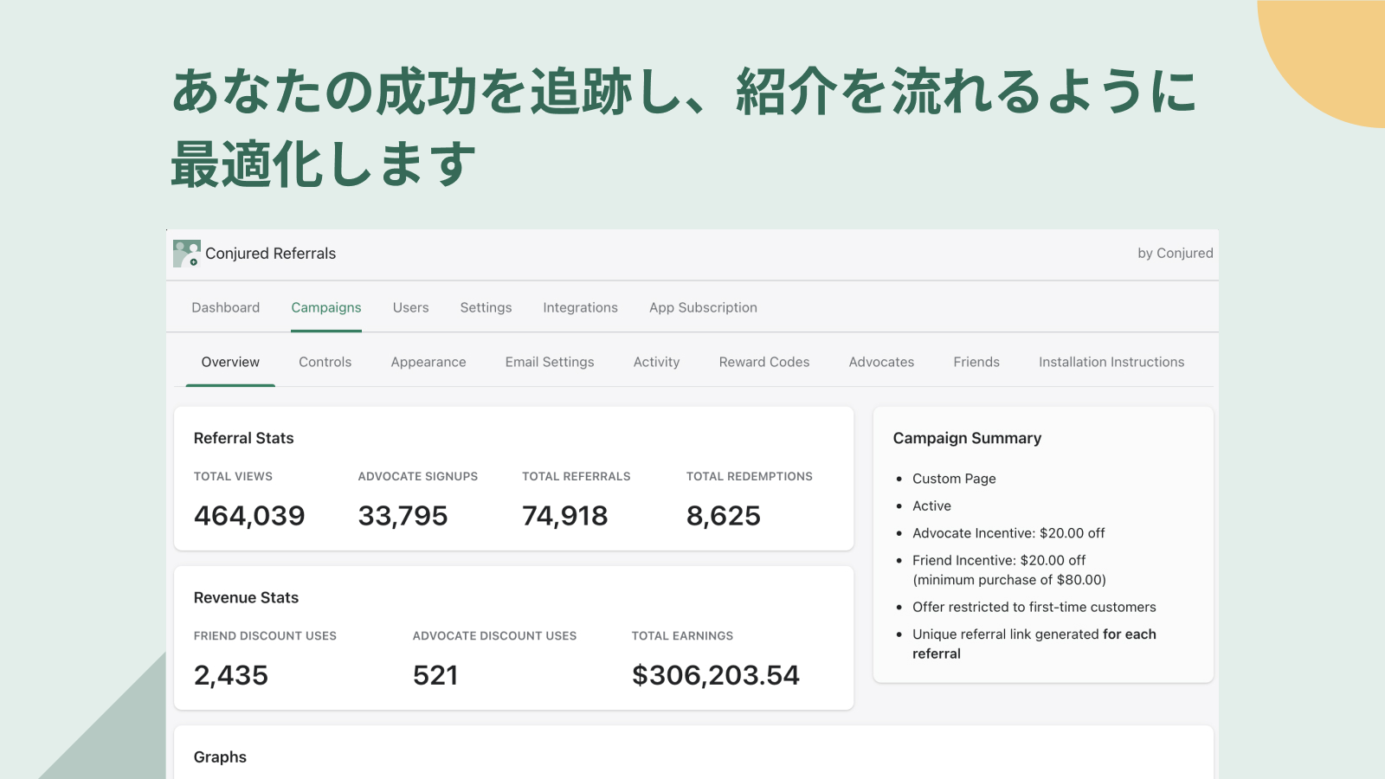Click the TOTAL EARNINGS label
Image resolution: width=1385 pixels, height=779 pixels.
click(x=682, y=635)
